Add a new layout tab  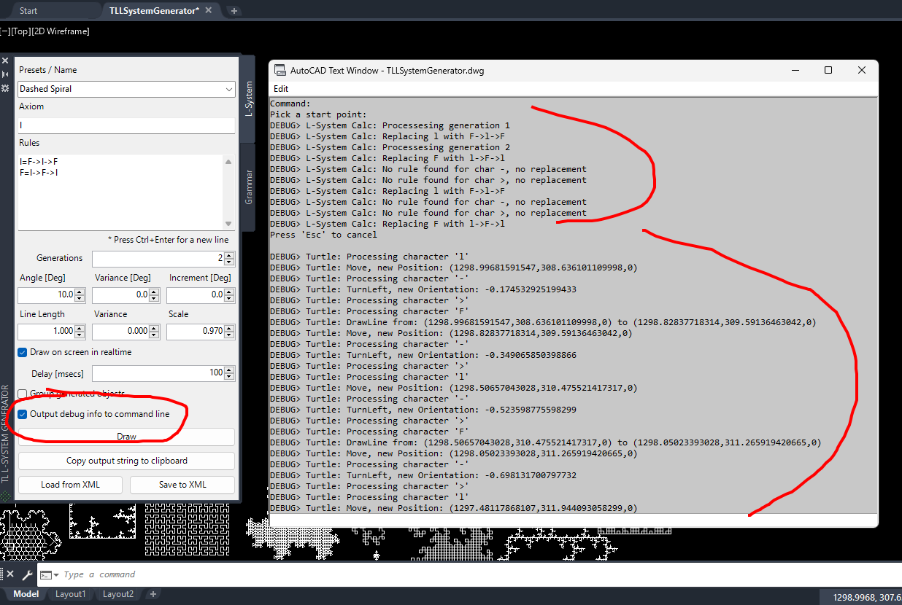pyautogui.click(x=153, y=594)
